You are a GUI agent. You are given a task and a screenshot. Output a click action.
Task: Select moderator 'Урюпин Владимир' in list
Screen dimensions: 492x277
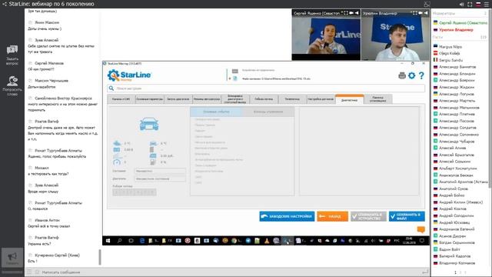(x=456, y=30)
